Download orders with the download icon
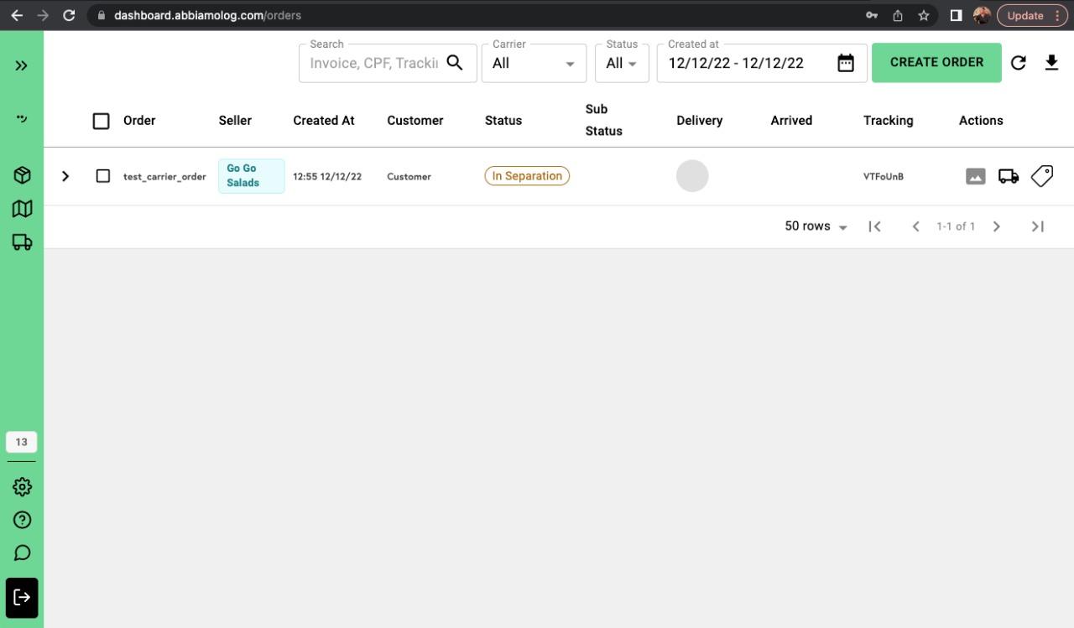Viewport: 1074px width, 628px height. [x=1051, y=63]
